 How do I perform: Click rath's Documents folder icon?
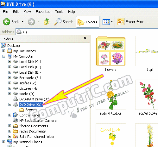coord(16,131)
